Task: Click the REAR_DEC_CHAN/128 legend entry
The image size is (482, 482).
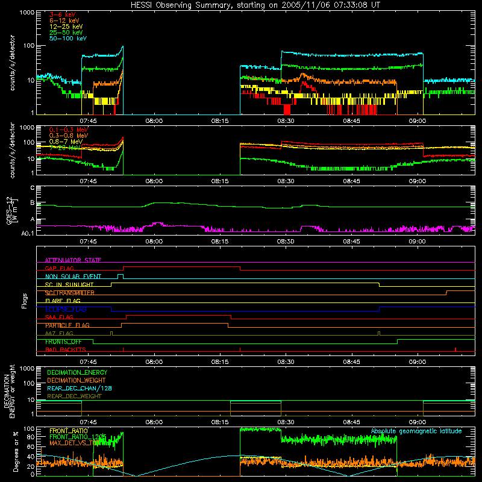Action: point(80,389)
